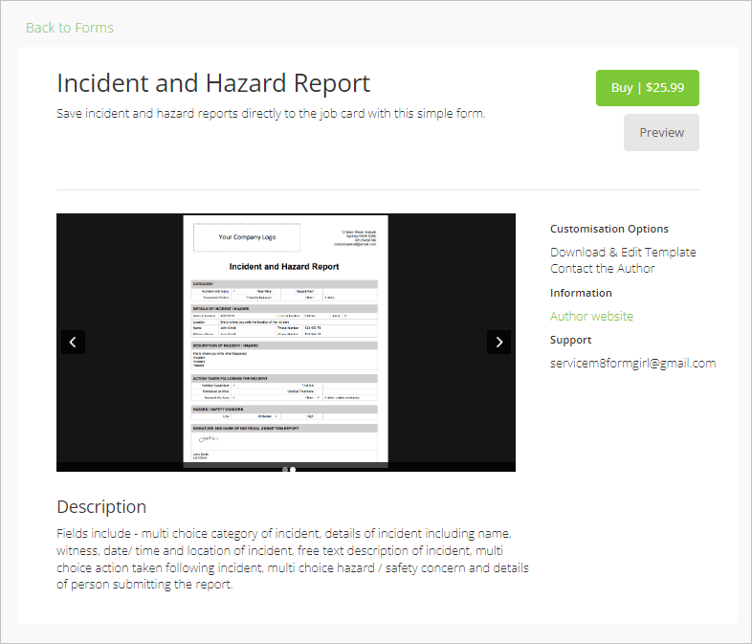The width and height of the screenshot is (752, 644).
Task: Open the form Preview button
Action: pos(661,132)
